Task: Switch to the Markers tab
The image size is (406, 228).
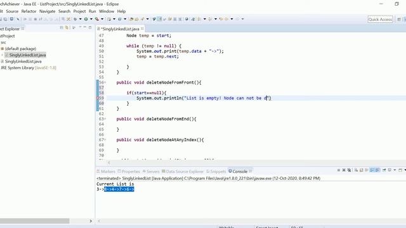Action: [x=106, y=172]
